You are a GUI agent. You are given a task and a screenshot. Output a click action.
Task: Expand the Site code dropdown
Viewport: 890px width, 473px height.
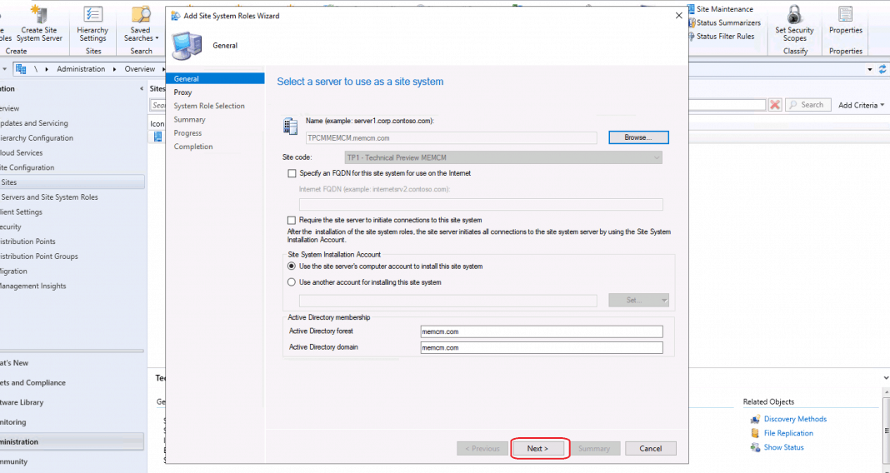pos(657,157)
